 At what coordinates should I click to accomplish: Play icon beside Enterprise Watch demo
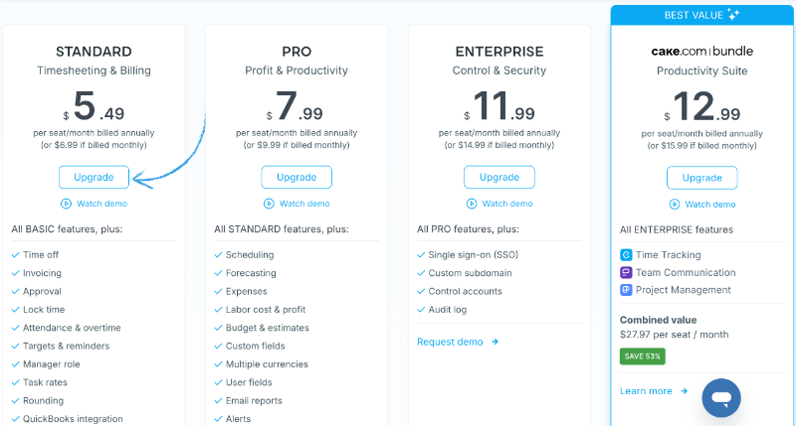[472, 204]
